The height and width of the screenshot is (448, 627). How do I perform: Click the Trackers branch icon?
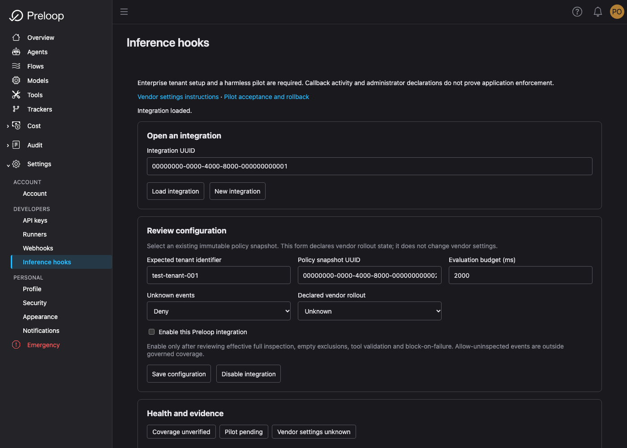tap(16, 109)
